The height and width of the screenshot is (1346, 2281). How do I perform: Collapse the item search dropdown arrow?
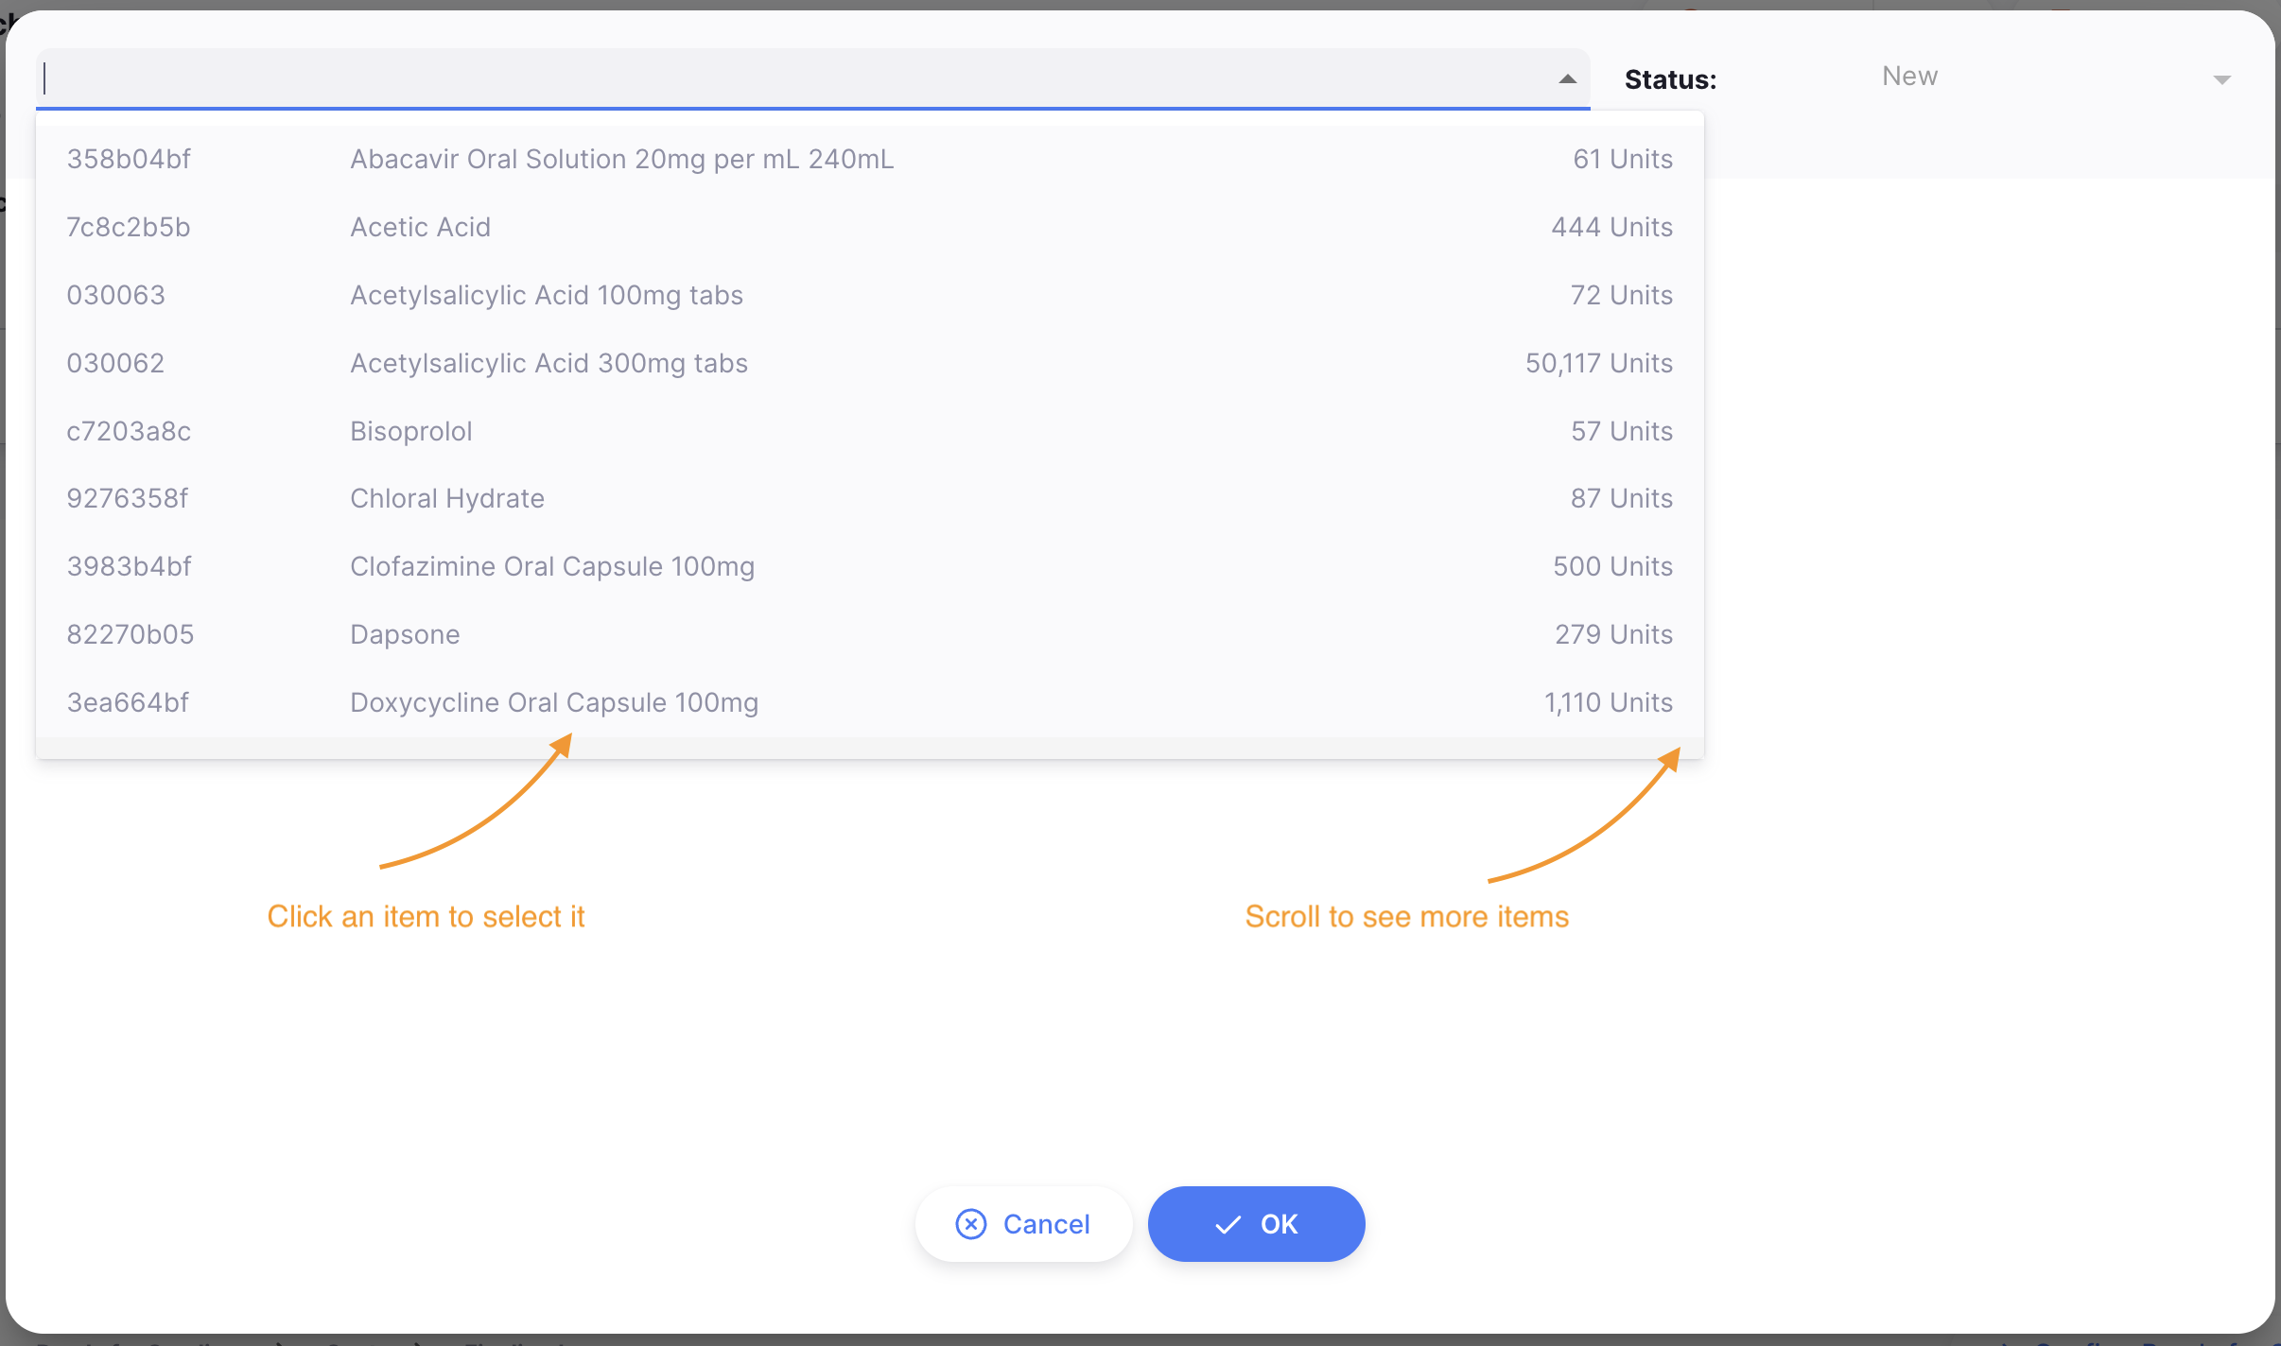pos(1567,79)
